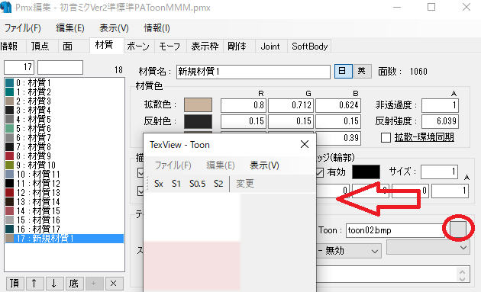Switch to the Joint tab

click(270, 47)
